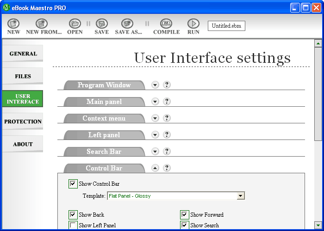Disable the Show Forward checkbox
Viewport: 324px width, 231px height.
tap(185, 215)
